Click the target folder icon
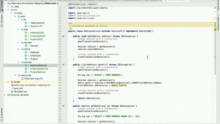 [x=12, y=82]
